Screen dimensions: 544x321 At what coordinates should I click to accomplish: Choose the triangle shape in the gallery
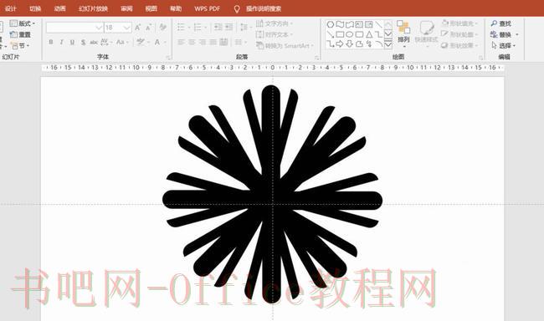coord(369,34)
